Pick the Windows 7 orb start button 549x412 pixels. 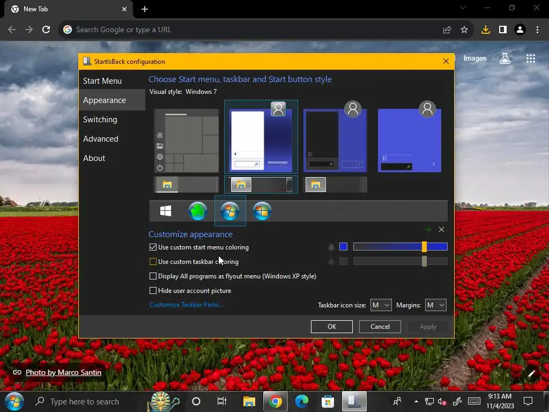pyautogui.click(x=230, y=211)
